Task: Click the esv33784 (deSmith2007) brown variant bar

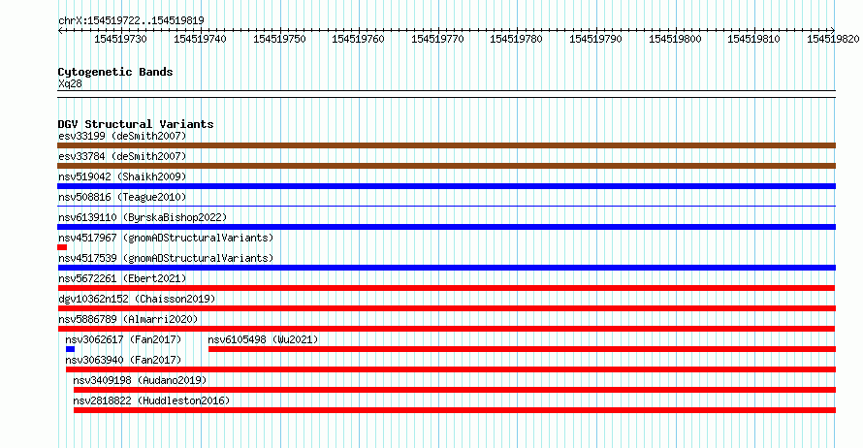Action: click(x=446, y=166)
